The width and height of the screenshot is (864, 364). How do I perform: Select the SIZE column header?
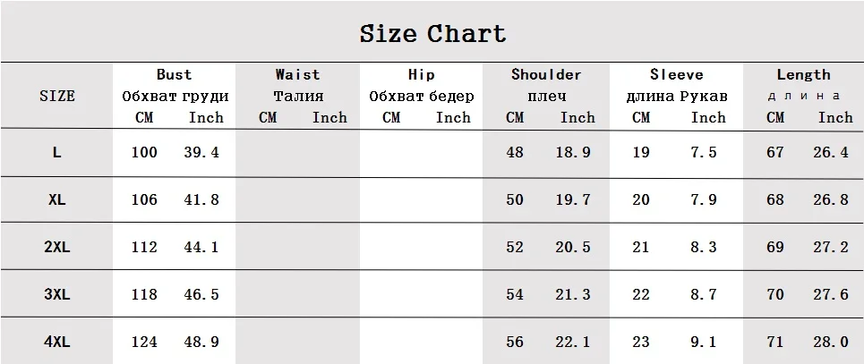tap(57, 97)
